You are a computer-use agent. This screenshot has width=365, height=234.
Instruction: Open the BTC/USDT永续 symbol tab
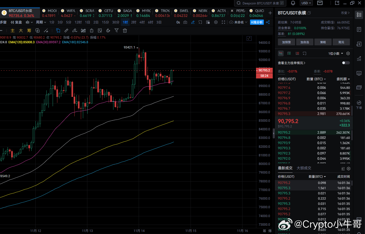point(20,13)
